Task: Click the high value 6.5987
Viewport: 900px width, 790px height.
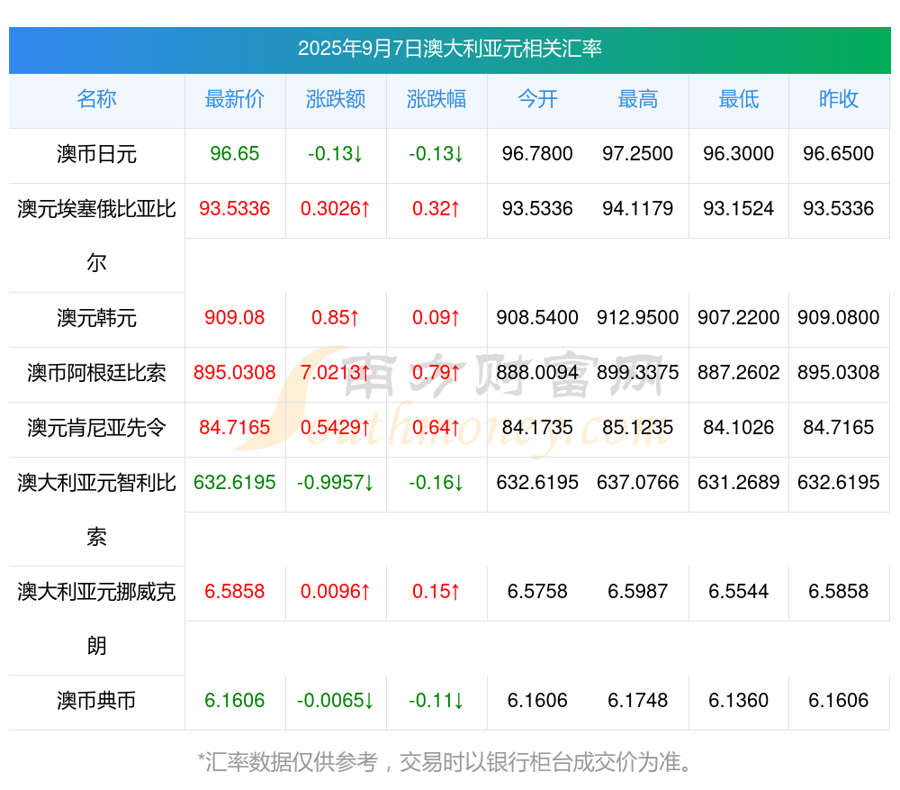Action: [638, 592]
